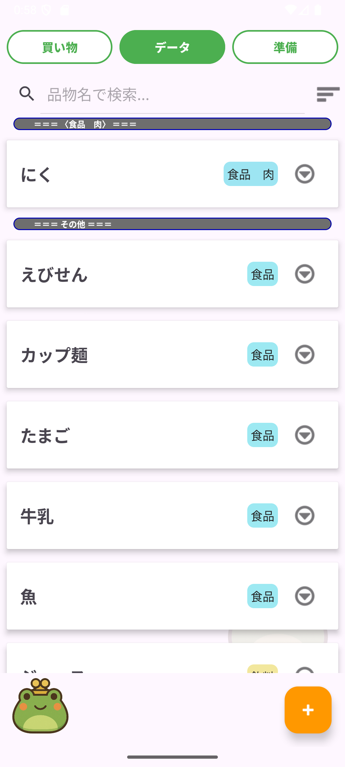Expand the カップ麺 item dropdown arrow
The image size is (345, 767).
(304, 355)
